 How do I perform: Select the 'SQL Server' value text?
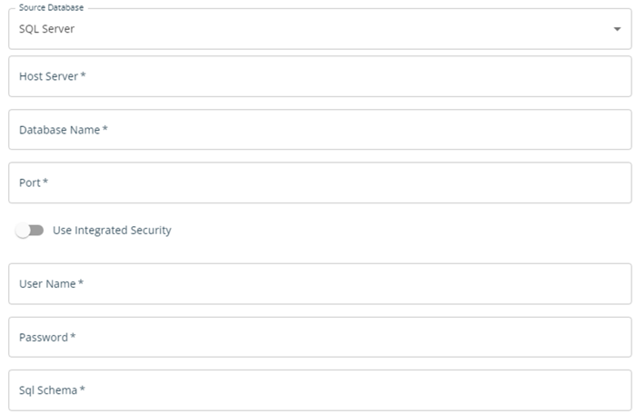pyautogui.click(x=46, y=29)
